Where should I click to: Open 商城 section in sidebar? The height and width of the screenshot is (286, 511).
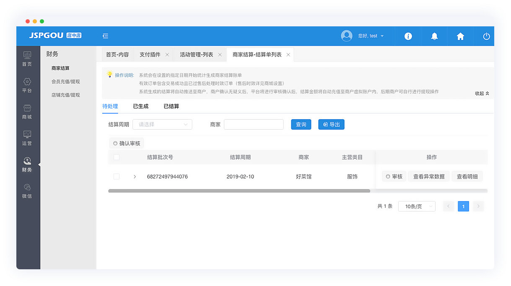[x=27, y=112]
